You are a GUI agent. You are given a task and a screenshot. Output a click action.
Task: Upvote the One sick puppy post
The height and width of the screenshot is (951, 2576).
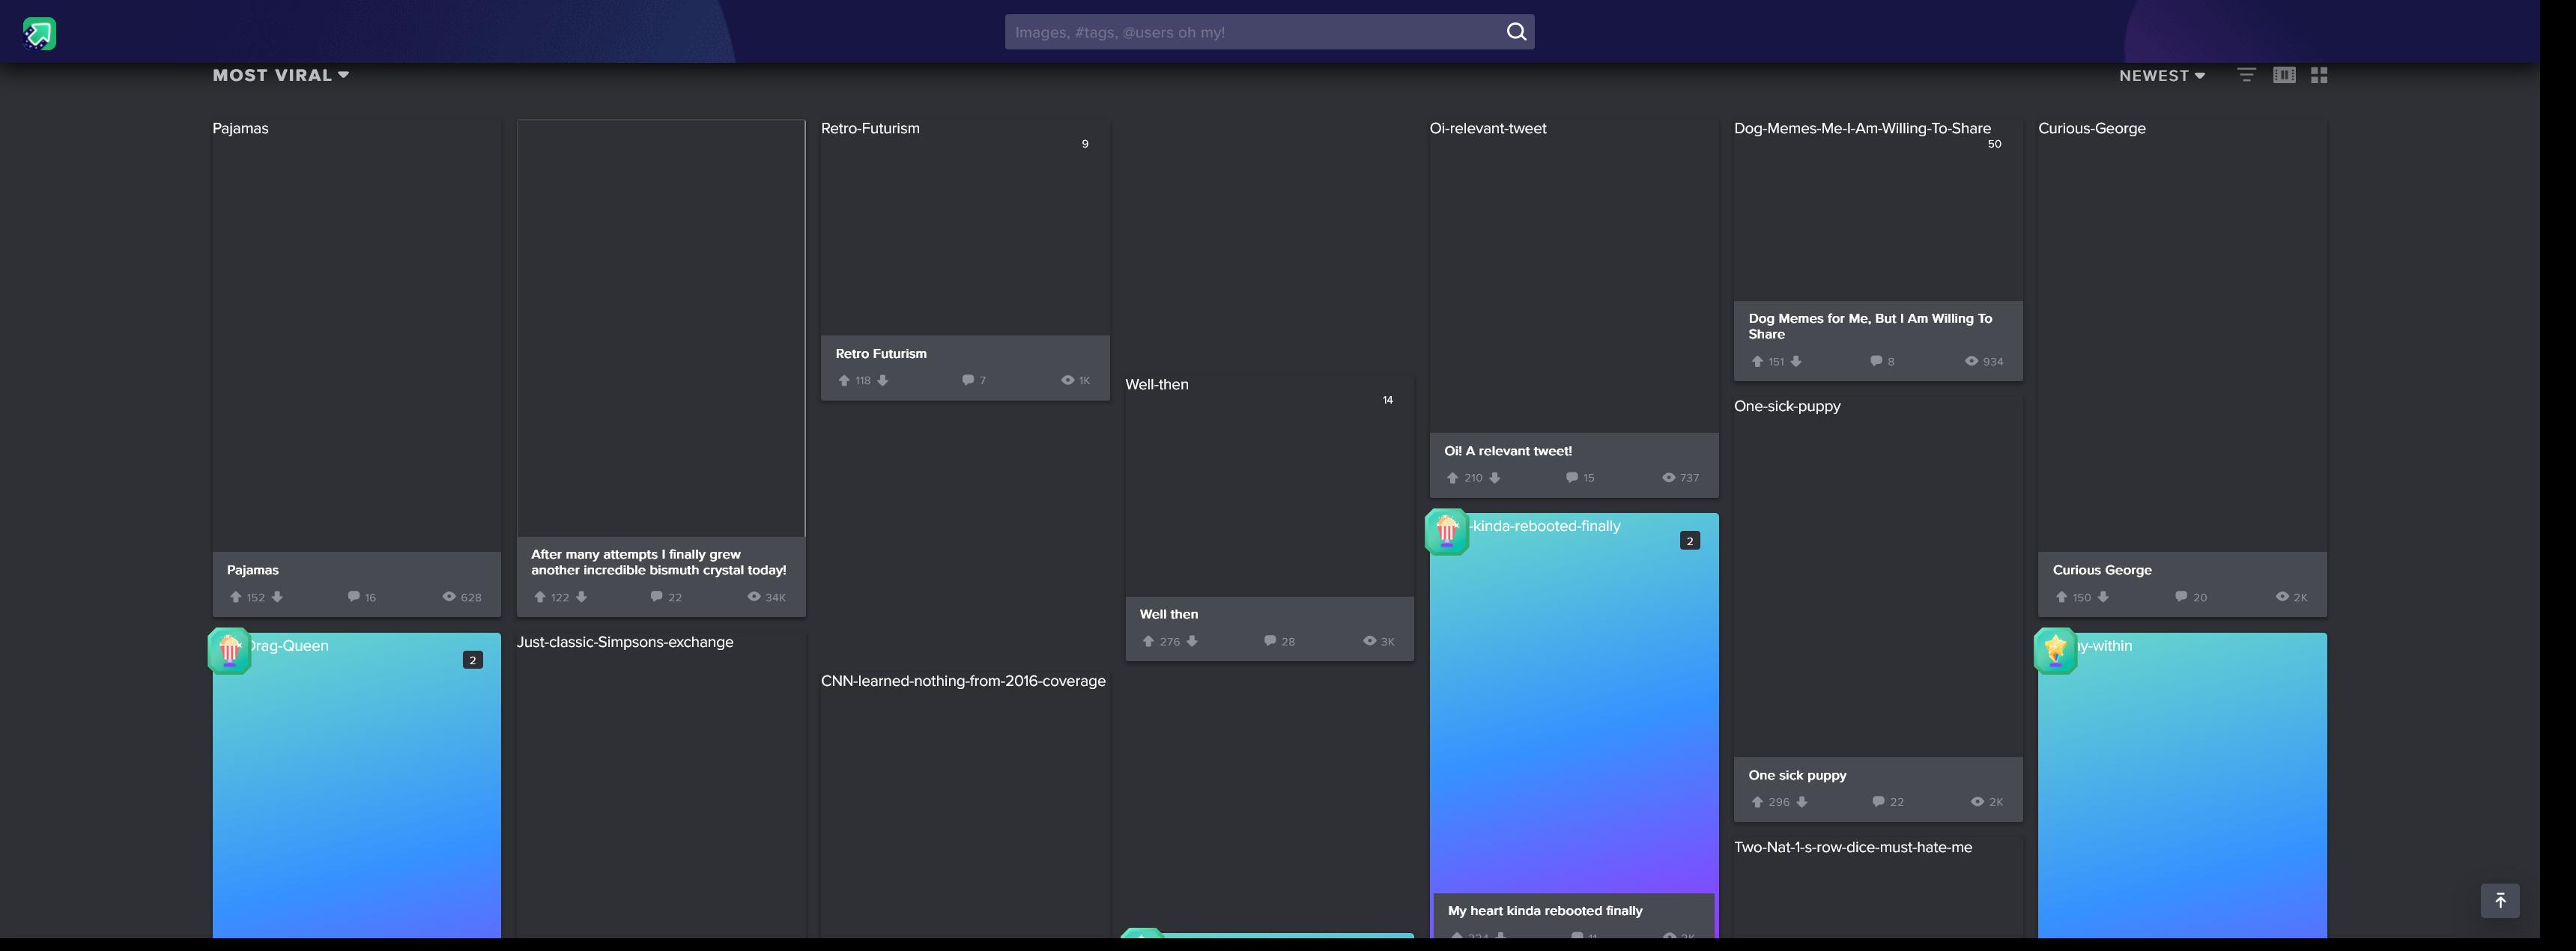tap(1757, 802)
